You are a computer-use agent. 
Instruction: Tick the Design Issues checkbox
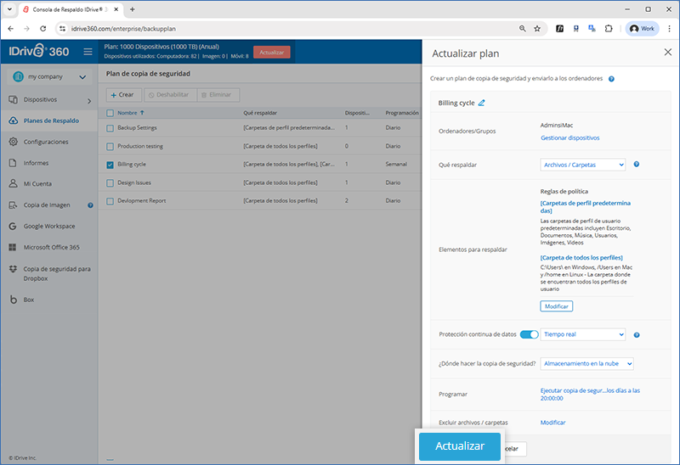110,182
